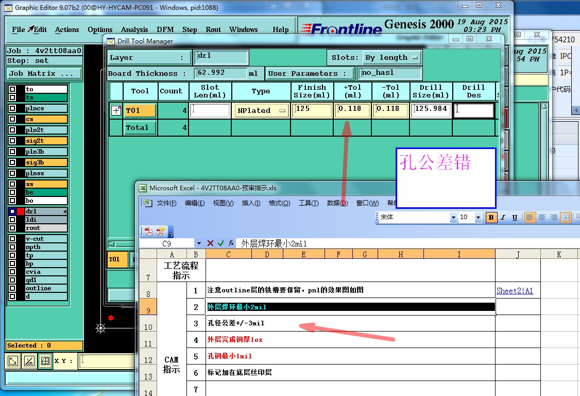Toggle Italic formatting in Excel
The image size is (580, 396).
pyautogui.click(x=503, y=218)
